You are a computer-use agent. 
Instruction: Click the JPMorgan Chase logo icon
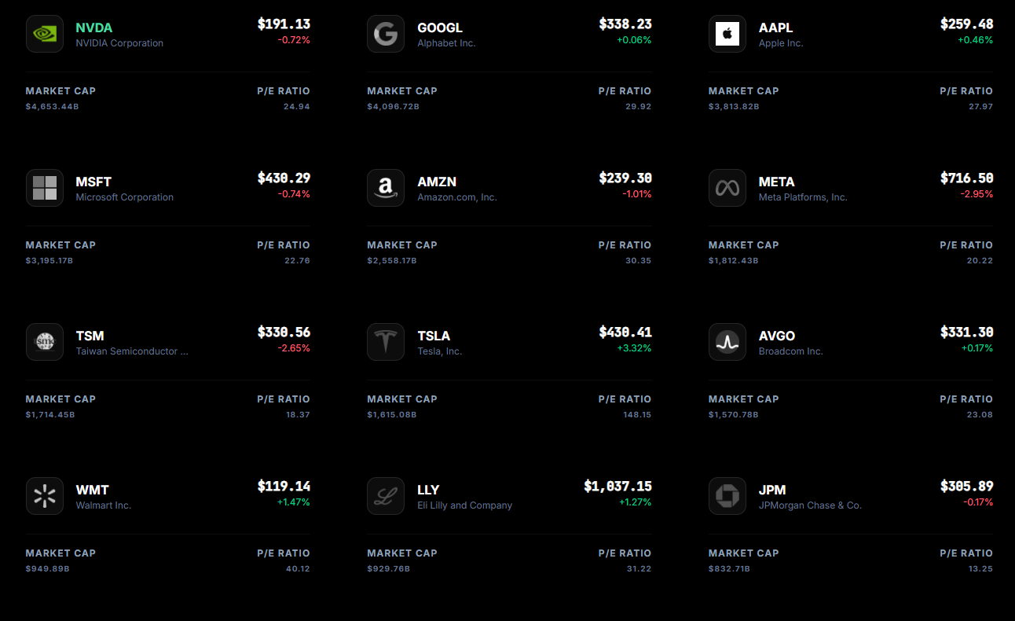tap(727, 496)
